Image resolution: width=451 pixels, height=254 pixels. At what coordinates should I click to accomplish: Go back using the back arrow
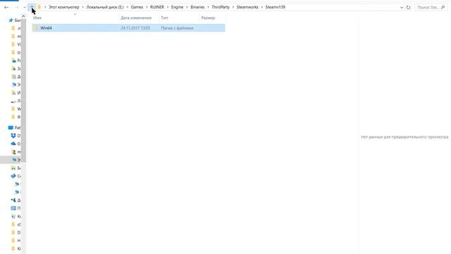[x=6, y=7]
